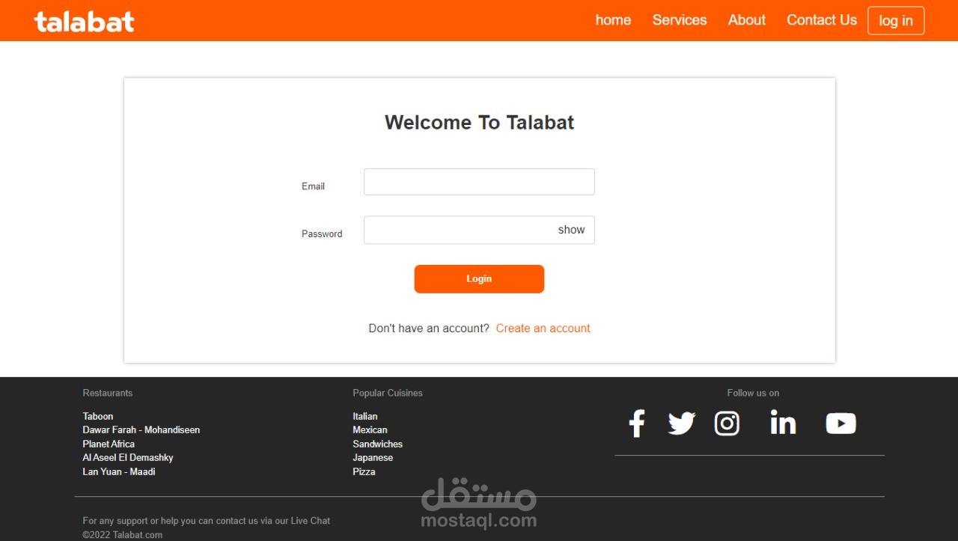Click the log in header button
This screenshot has width=958, height=541.
pyautogui.click(x=896, y=21)
